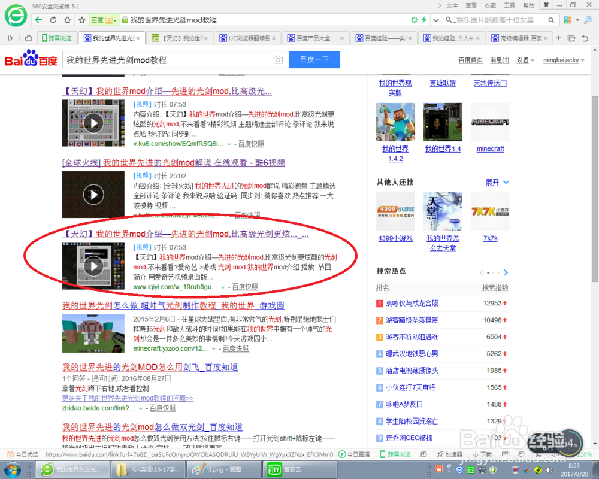Switch to the 百度产品大全 tab
599x479 pixels.
click(x=311, y=37)
